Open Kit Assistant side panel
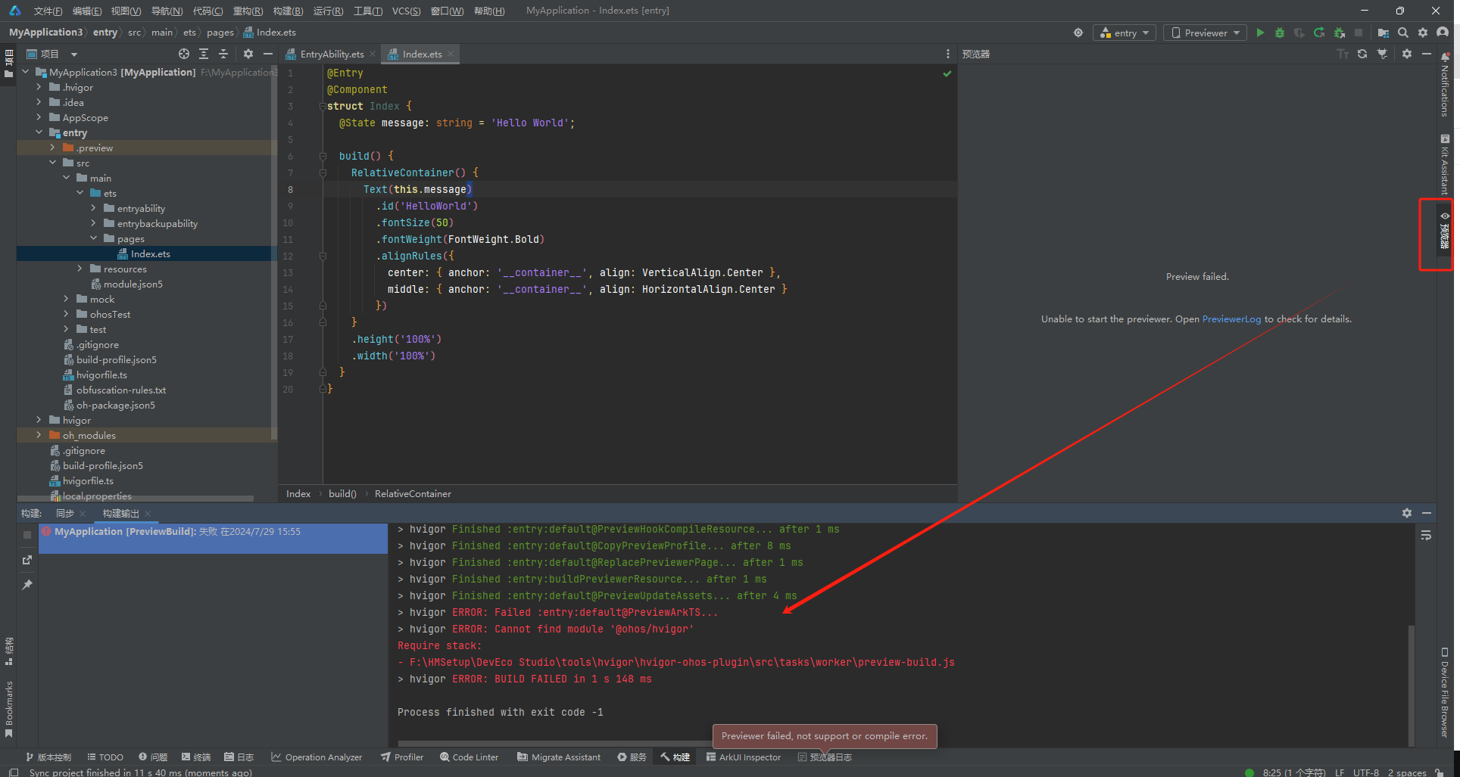The image size is (1460, 777). [x=1445, y=164]
